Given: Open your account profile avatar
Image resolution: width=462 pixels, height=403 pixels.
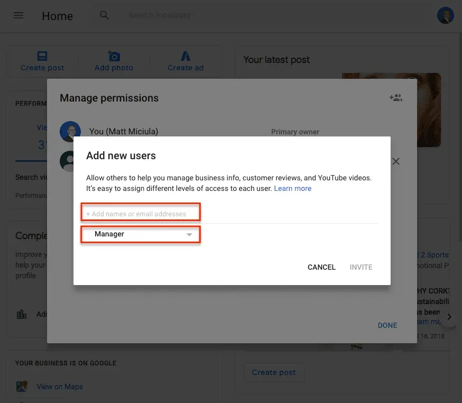Looking at the screenshot, I should [446, 15].
